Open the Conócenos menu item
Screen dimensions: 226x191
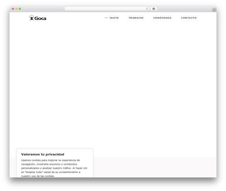coord(162,18)
